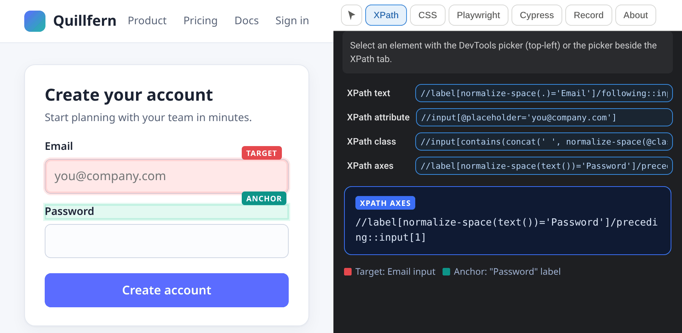Click the XPATH AXES badge

(385, 203)
